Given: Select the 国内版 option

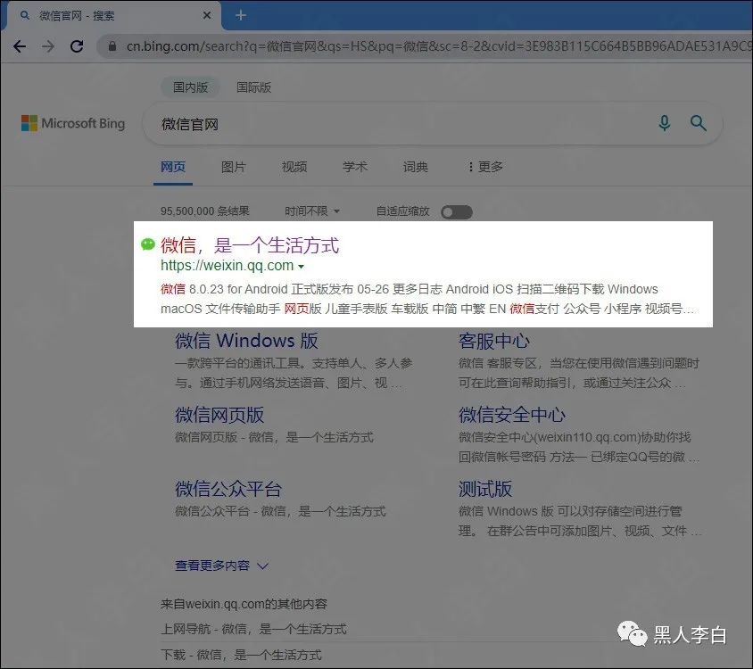Looking at the screenshot, I should coord(190,87).
